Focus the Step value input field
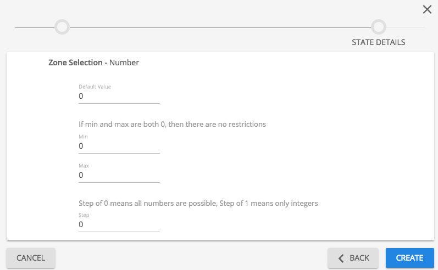The width and height of the screenshot is (438, 270). coord(119,225)
